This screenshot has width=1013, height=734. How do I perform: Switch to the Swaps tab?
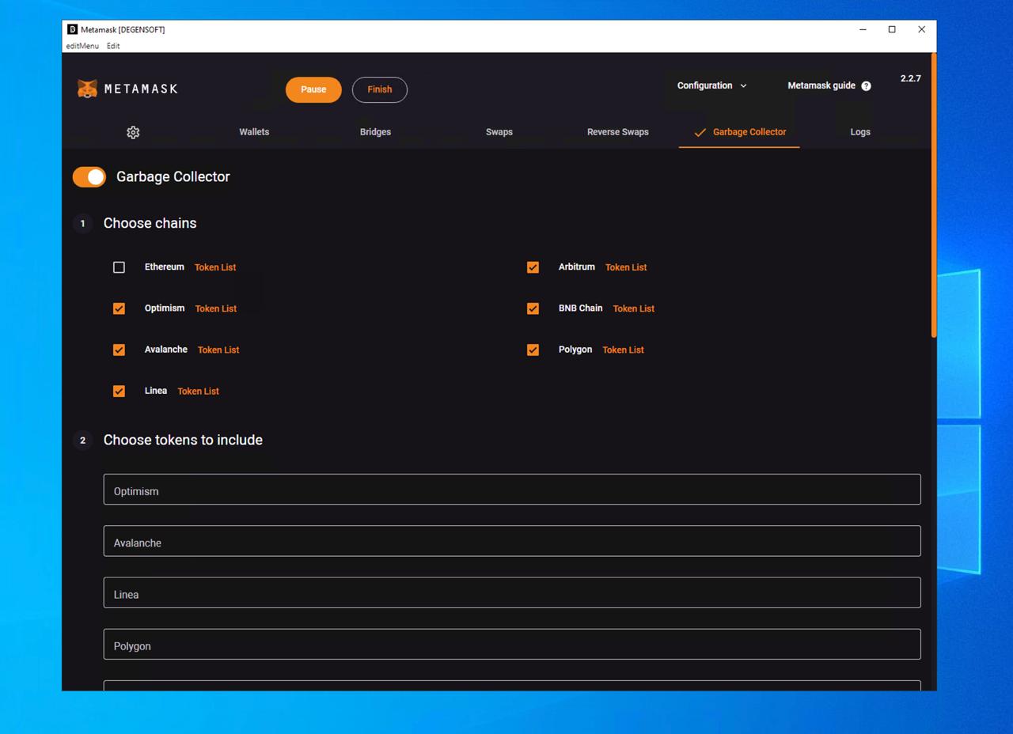[499, 132]
